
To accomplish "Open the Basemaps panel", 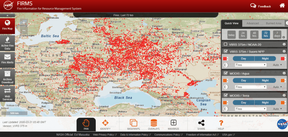I will pos(133,124).
